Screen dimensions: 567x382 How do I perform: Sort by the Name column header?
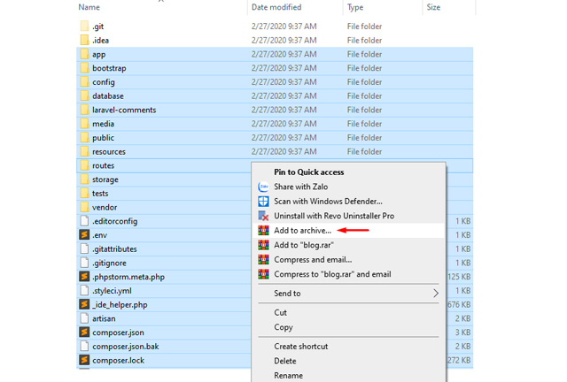[89, 7]
